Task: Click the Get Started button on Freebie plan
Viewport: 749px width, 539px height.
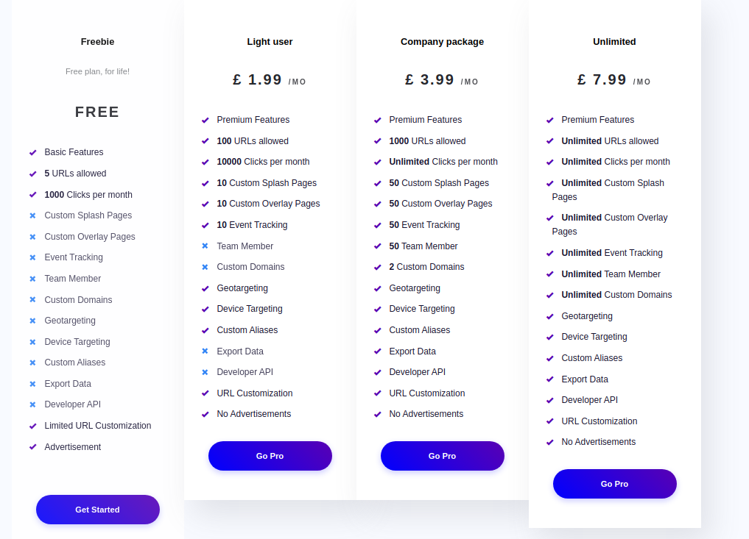Action: point(98,510)
